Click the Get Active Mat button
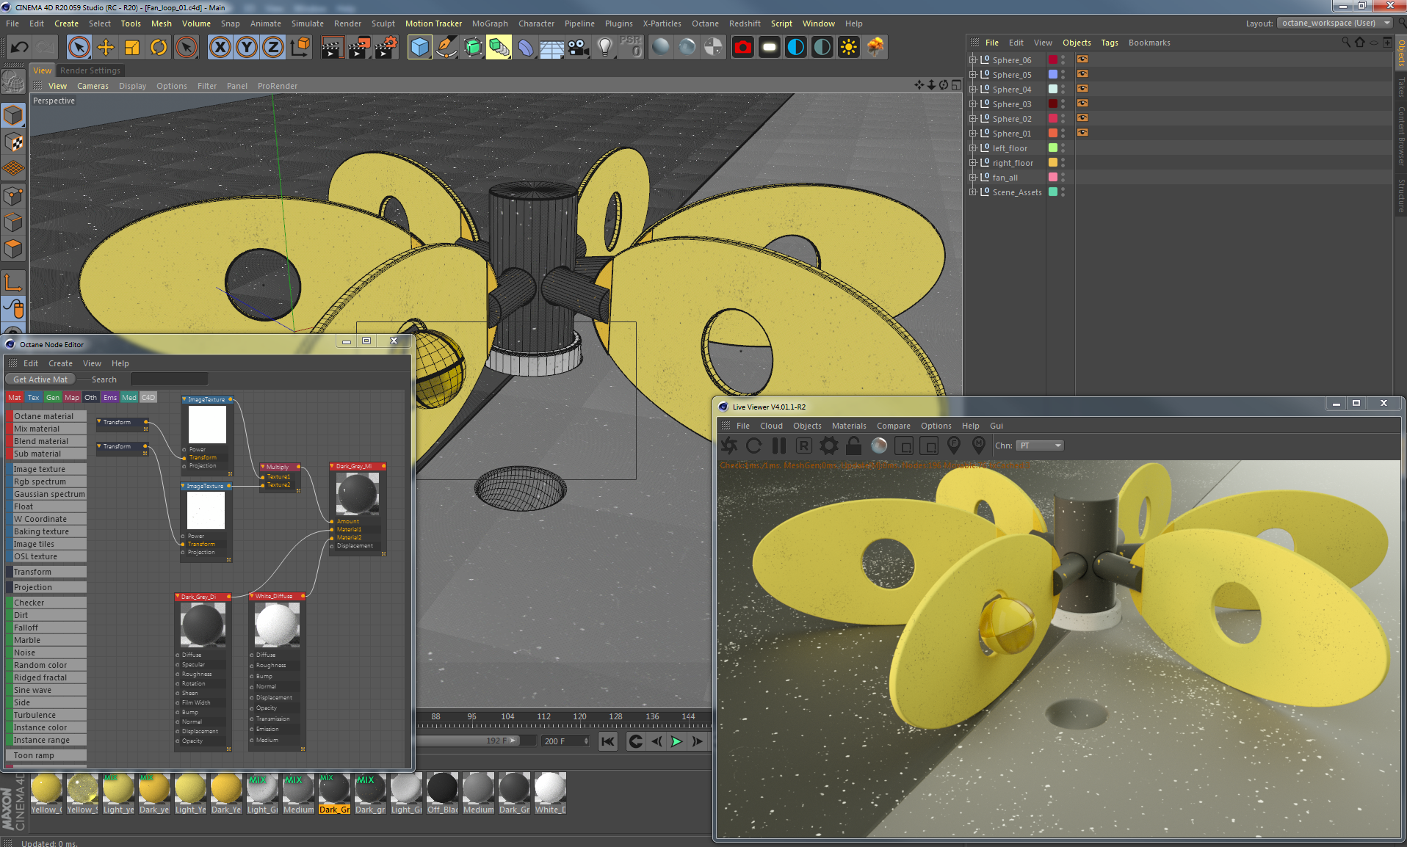1407x847 pixels. coord(40,379)
